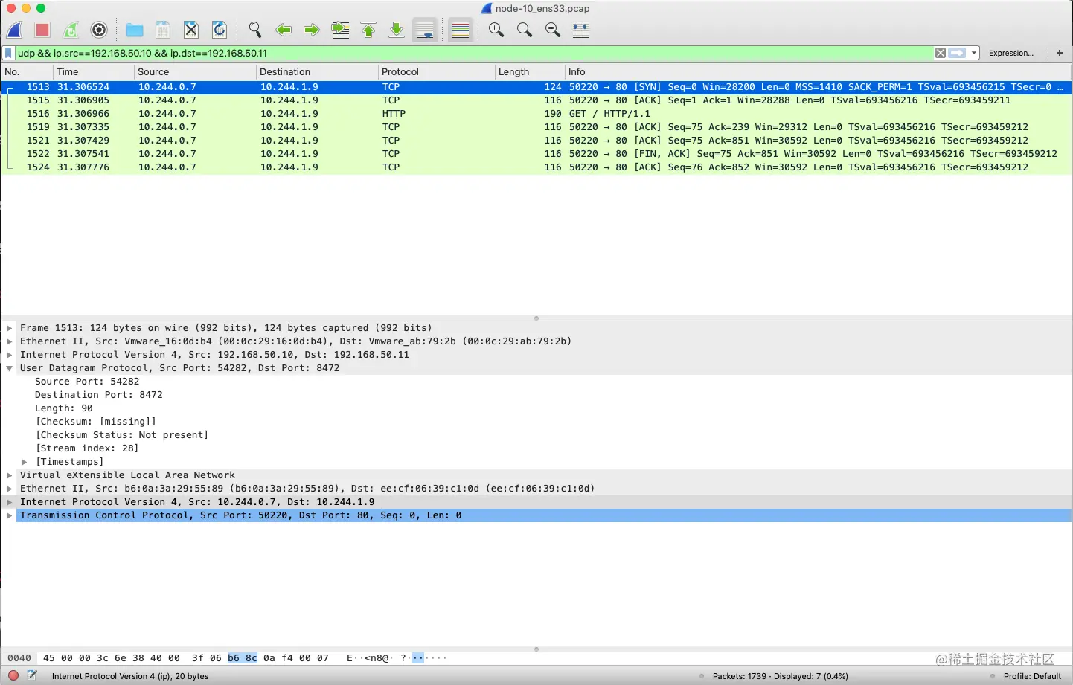This screenshot has width=1073, height=685.
Task: Stop the running capture
Action: pyautogui.click(x=42, y=30)
